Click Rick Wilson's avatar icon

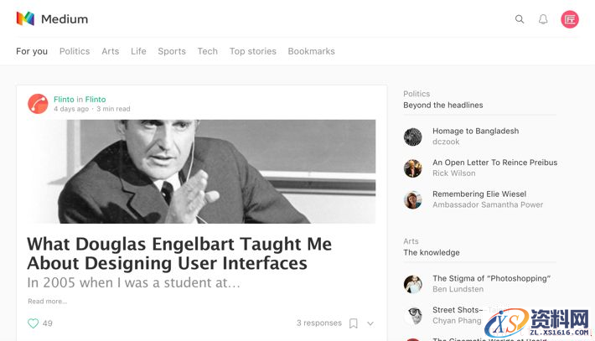412,168
